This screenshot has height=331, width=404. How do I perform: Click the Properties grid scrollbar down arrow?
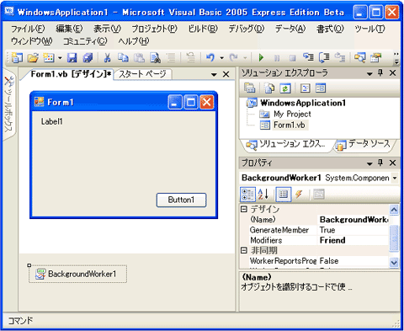[x=394, y=262]
